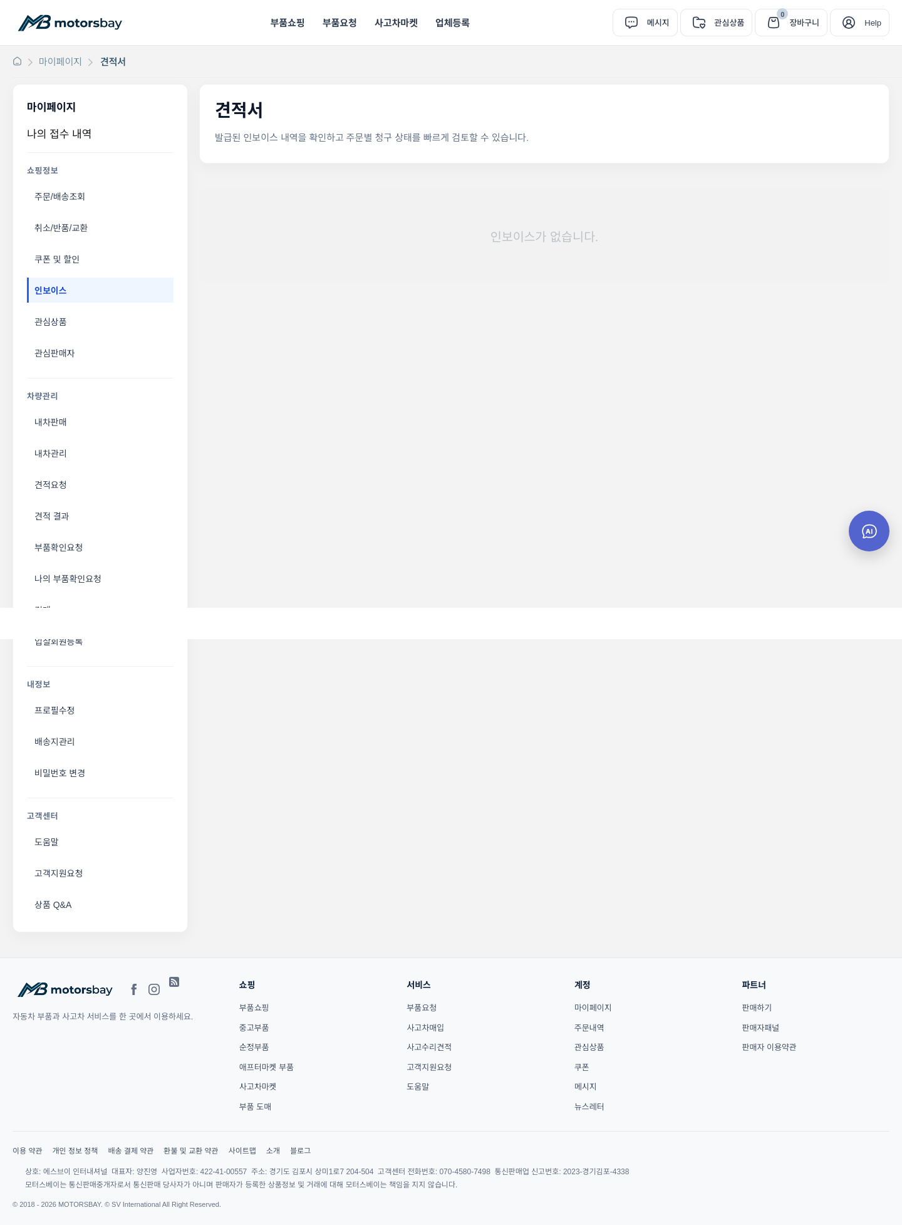Open 쿠폰 및 할인 sidebar item

click(100, 259)
